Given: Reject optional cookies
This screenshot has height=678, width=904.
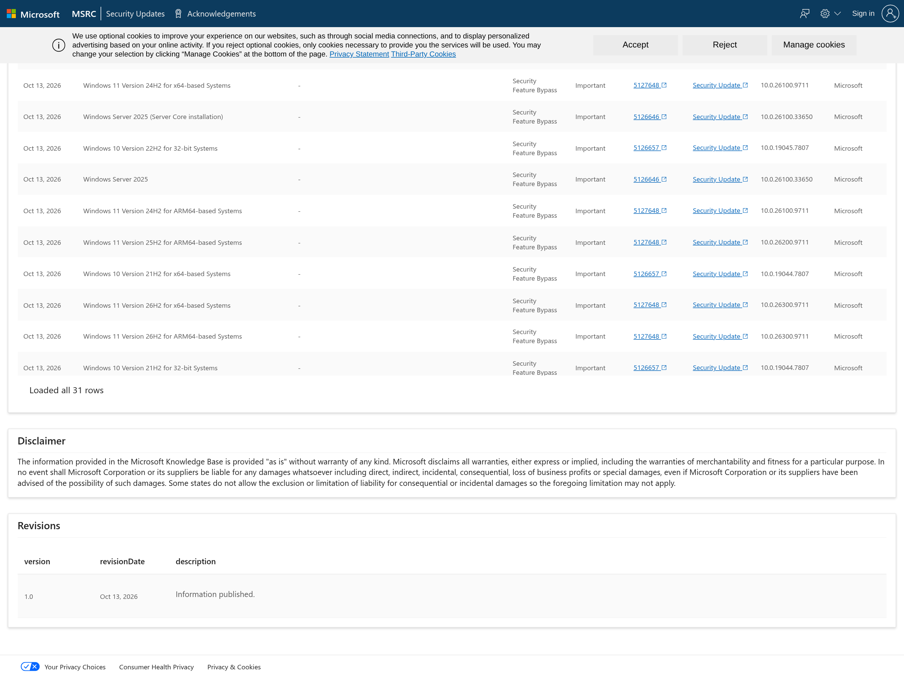Looking at the screenshot, I should (x=725, y=45).
